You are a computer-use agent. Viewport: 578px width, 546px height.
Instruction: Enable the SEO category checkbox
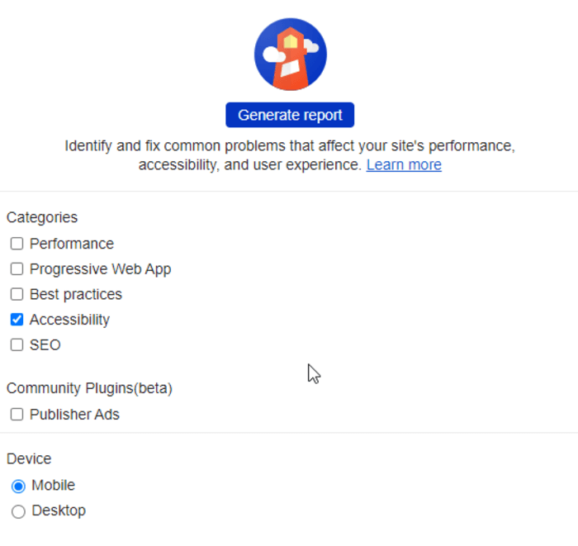[17, 344]
